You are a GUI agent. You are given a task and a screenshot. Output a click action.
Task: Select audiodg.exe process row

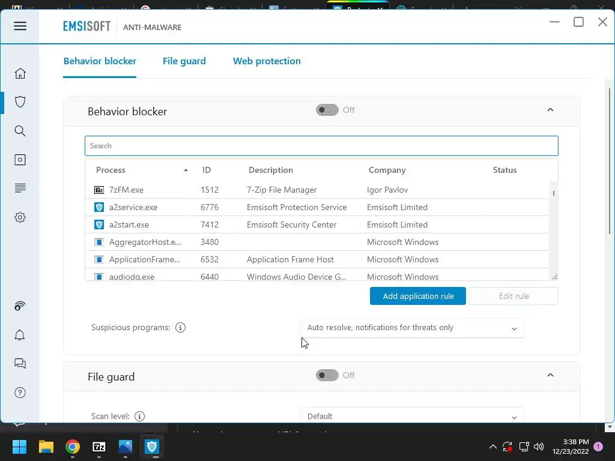(x=317, y=275)
